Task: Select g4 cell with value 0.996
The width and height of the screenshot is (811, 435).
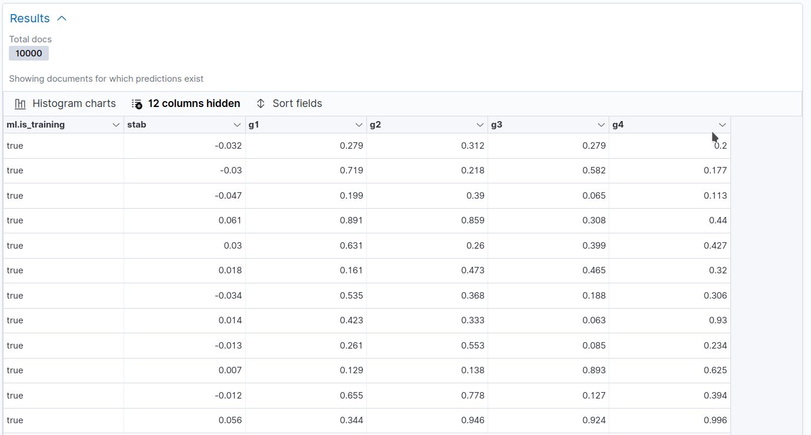Action: [670, 420]
